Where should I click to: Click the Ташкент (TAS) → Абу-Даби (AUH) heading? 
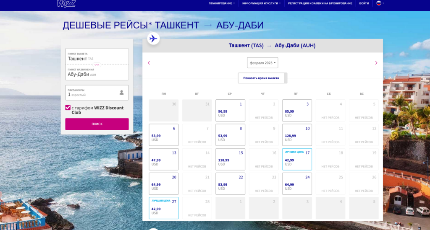tap(272, 46)
